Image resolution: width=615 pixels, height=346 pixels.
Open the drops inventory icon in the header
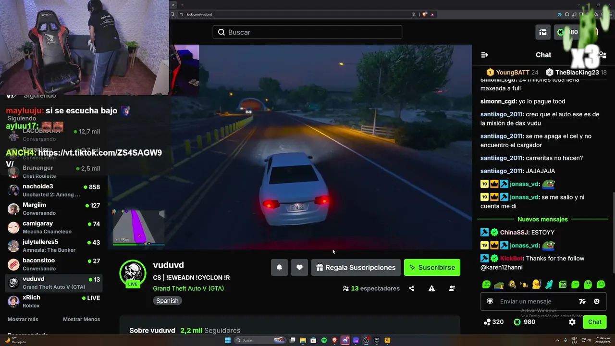(x=543, y=32)
